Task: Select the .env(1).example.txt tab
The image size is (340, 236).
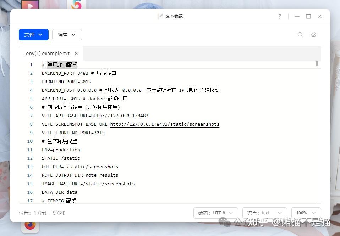Action: pyautogui.click(x=46, y=53)
